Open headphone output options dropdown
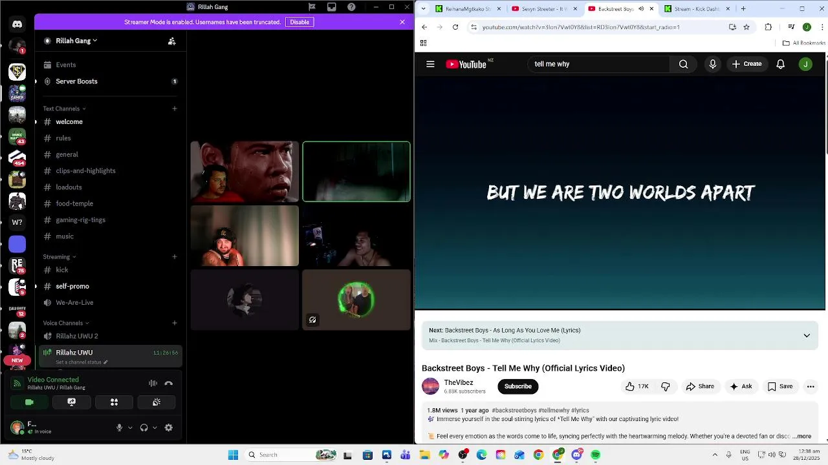This screenshot has width=828, height=465. coord(155,428)
